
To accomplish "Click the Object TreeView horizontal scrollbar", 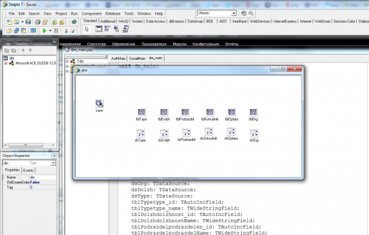I will click(29, 145).
